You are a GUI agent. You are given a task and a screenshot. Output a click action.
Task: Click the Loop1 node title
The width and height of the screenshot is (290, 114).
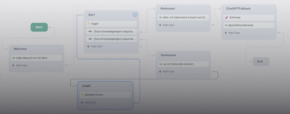point(86,86)
